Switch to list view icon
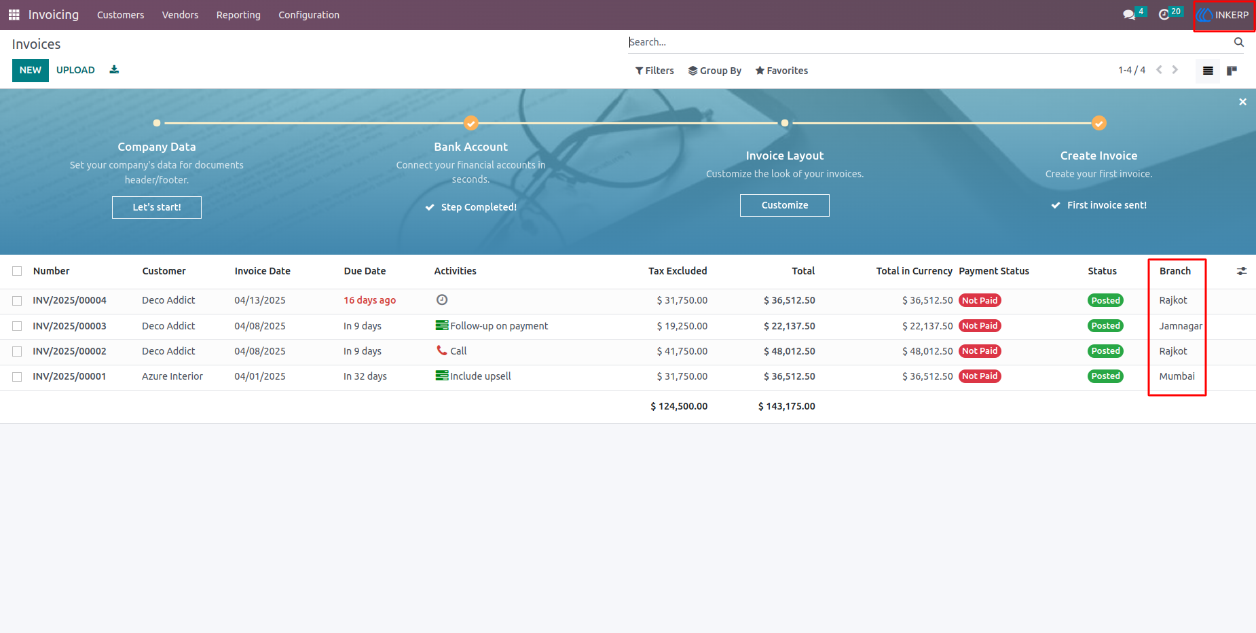 coord(1208,71)
